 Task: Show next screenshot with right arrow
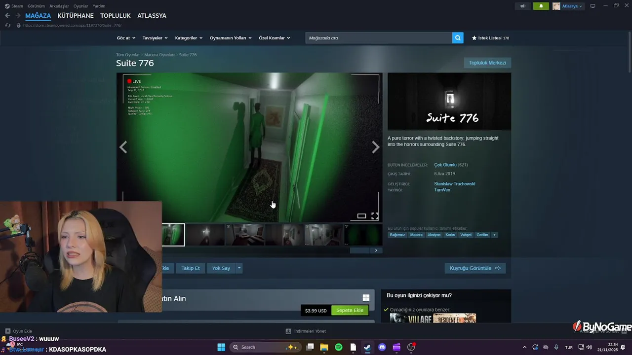(376, 147)
